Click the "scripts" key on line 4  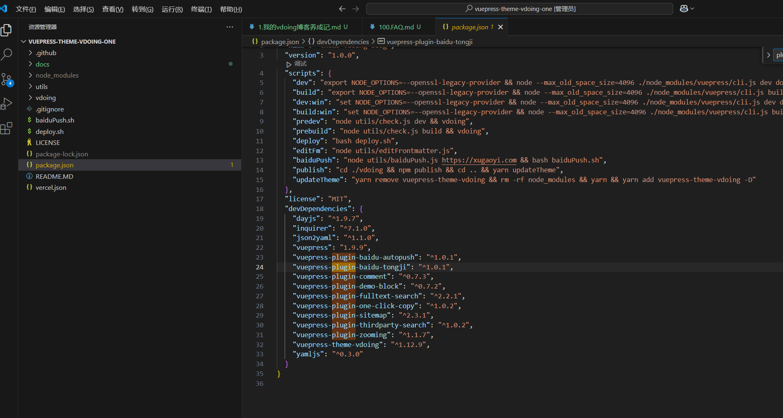(x=302, y=73)
